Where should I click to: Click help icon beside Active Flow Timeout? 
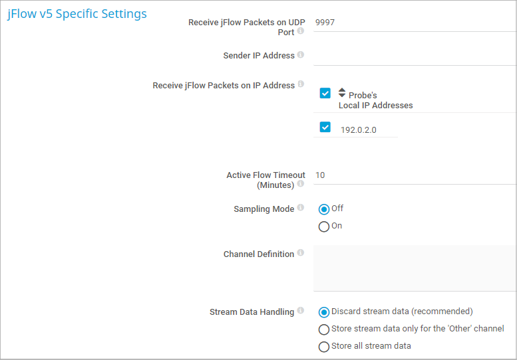301,184
